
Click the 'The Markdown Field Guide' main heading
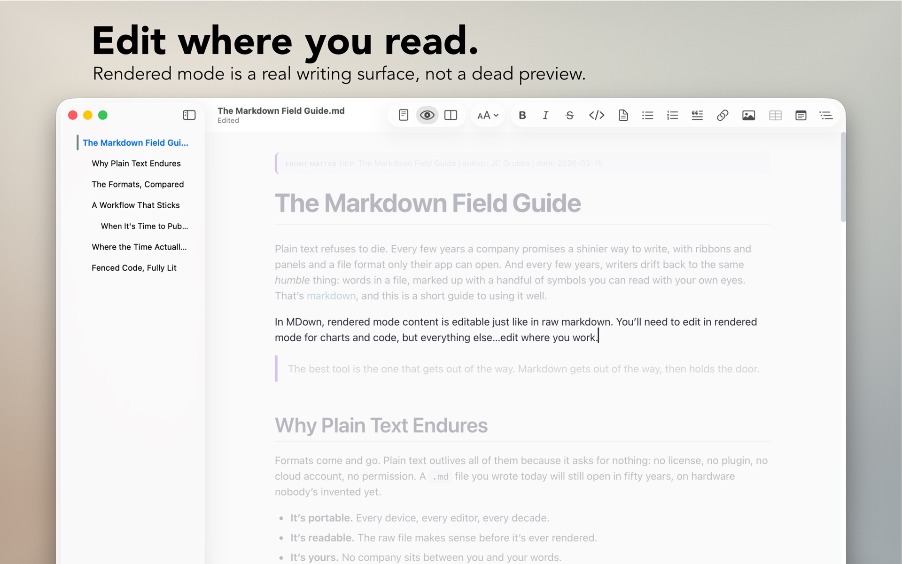tap(428, 203)
